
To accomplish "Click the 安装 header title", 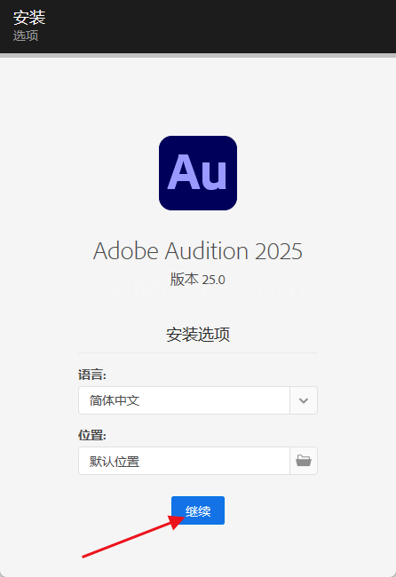I will [29, 17].
